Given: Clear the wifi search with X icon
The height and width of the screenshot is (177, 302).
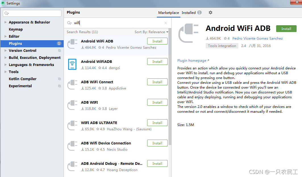Looking at the screenshot, I should tap(166, 23).
